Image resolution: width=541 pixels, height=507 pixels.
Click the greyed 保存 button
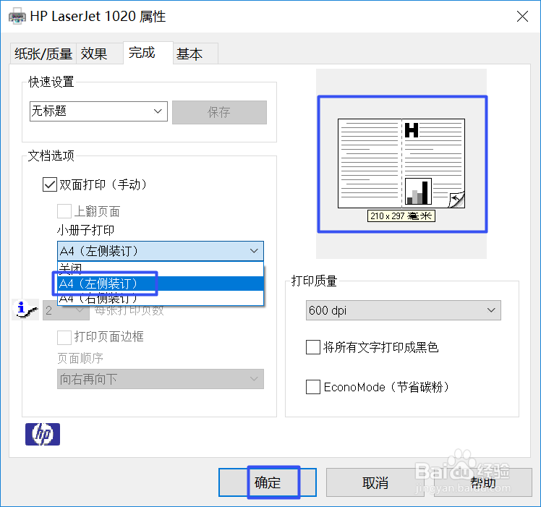tap(219, 112)
